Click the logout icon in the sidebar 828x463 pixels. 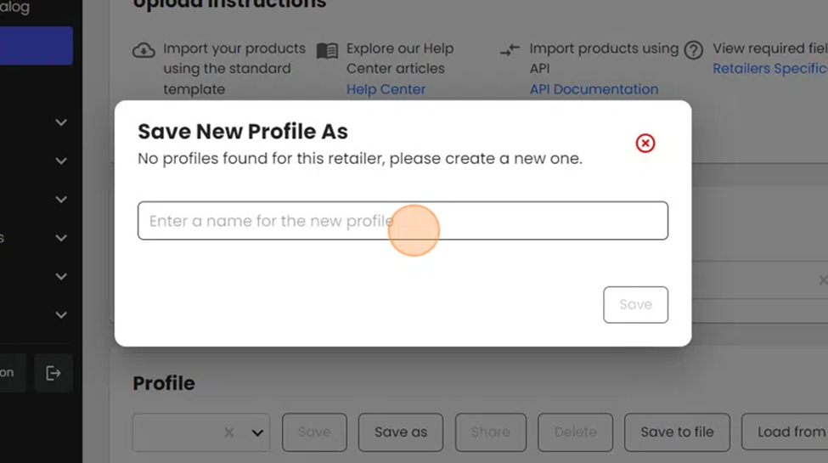click(x=54, y=373)
